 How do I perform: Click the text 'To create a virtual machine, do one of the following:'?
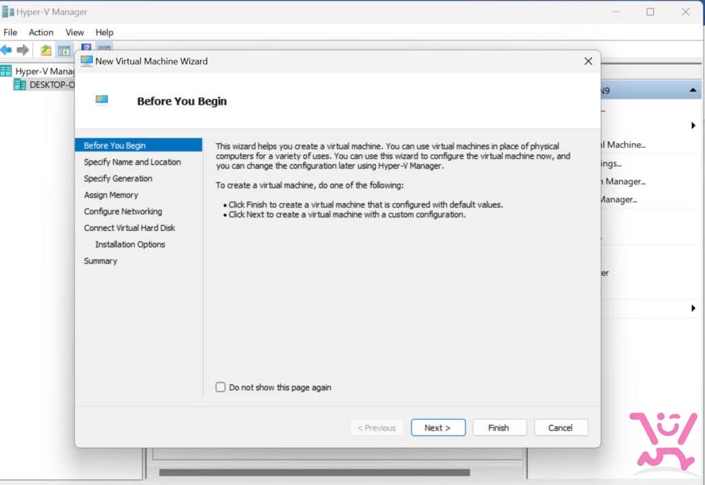pyautogui.click(x=310, y=185)
